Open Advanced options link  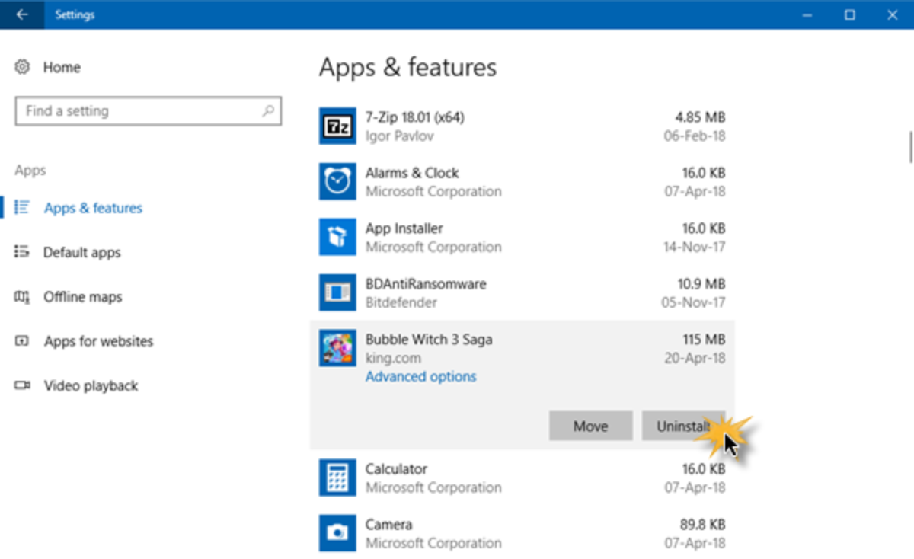pyautogui.click(x=420, y=377)
